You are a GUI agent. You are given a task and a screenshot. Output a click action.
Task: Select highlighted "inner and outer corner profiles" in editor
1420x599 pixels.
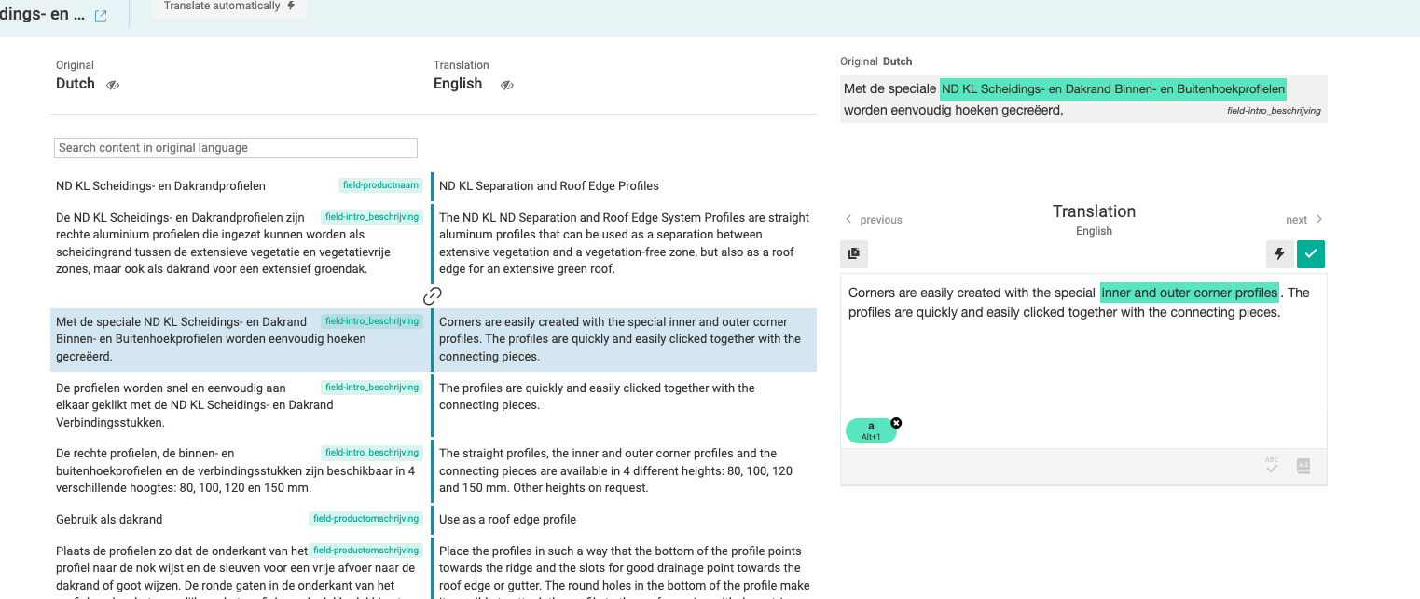click(x=1189, y=293)
